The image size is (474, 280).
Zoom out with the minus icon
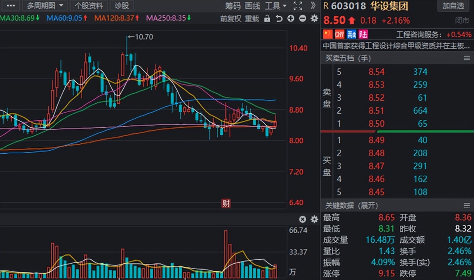[x=303, y=19]
